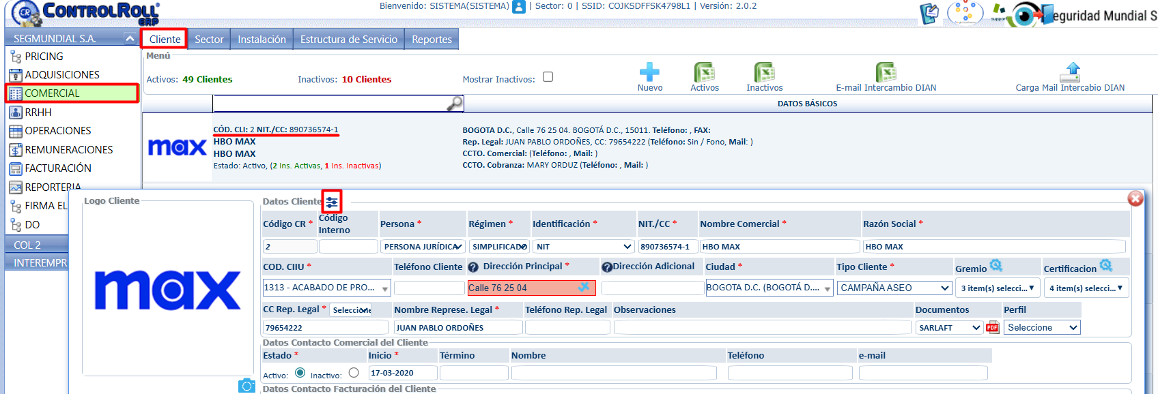Click the search magnifier icon
The width and height of the screenshot is (1158, 394).
click(455, 104)
